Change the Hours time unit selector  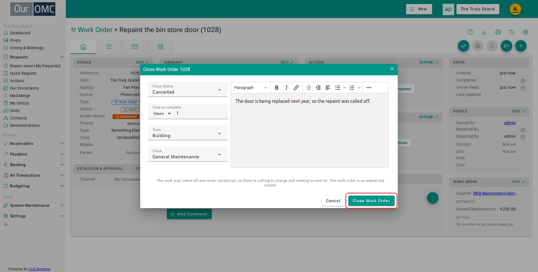[x=162, y=113]
